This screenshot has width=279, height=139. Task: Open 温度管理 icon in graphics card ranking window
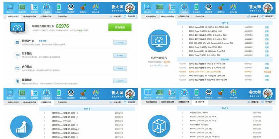coord(172,94)
